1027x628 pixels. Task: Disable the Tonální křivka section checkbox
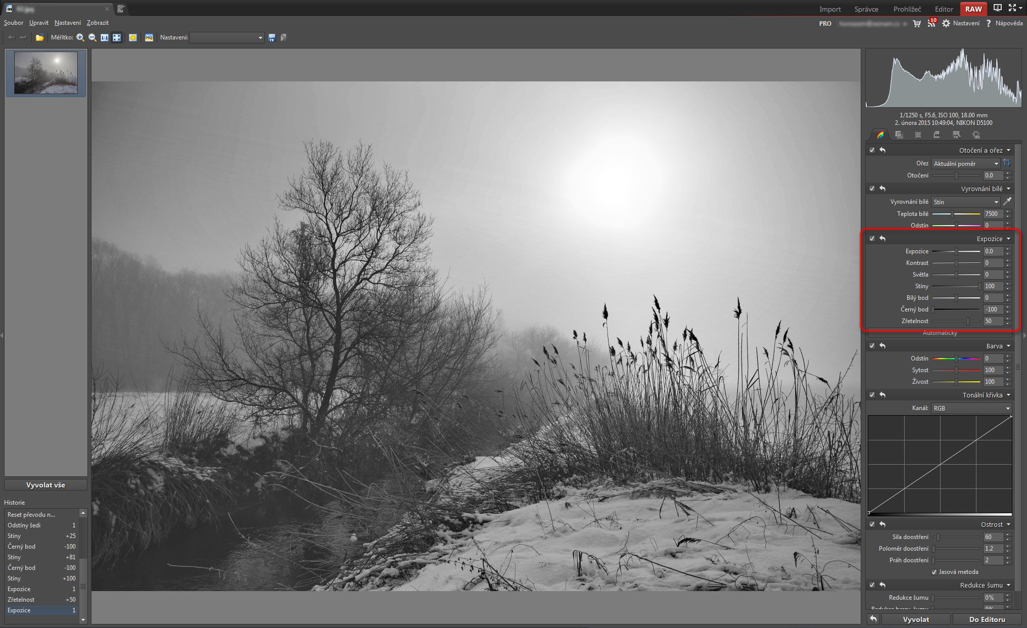point(872,395)
